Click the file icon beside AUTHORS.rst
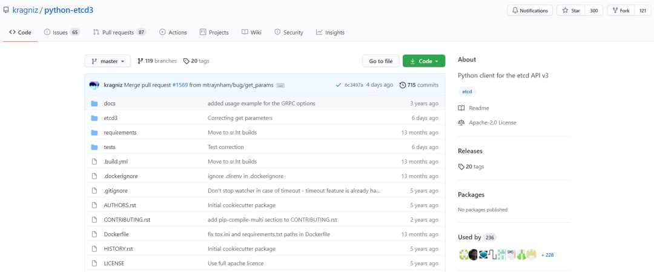 pyautogui.click(x=94, y=205)
